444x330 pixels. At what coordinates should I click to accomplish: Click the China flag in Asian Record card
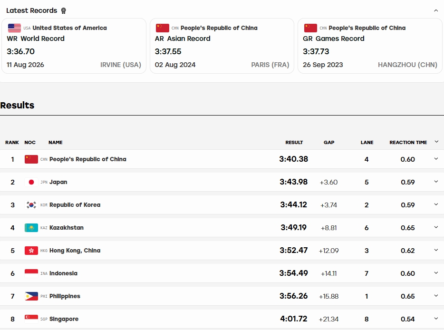tap(162, 28)
